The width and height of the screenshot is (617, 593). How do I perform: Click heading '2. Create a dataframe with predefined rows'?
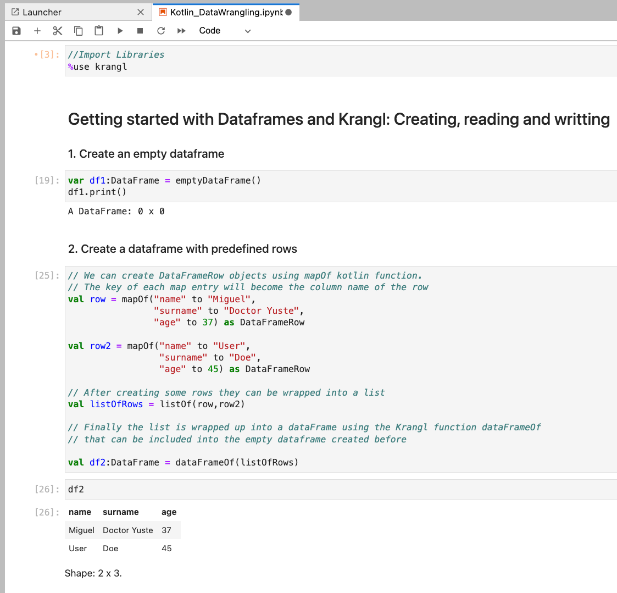click(182, 249)
